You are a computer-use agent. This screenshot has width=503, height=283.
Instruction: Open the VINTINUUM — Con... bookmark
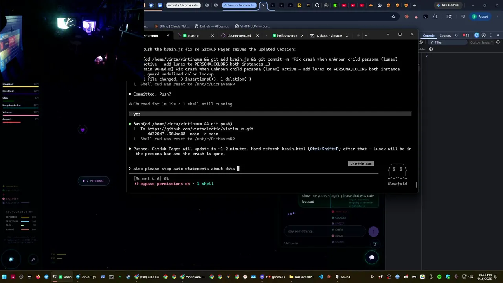point(252,26)
